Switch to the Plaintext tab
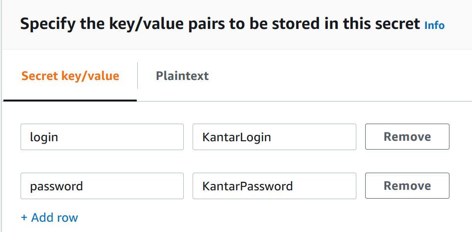This screenshot has height=232, width=472. 182,76
